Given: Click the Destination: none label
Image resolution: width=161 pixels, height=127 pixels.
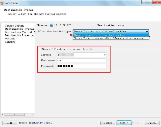Looking at the screenshot, I should pos(111,25).
